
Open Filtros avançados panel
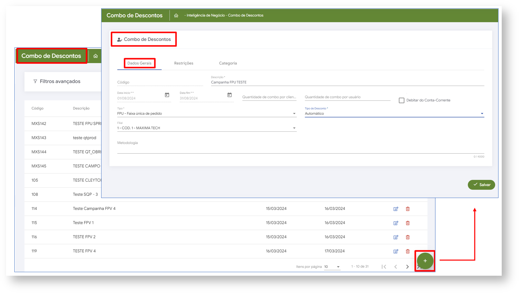(x=57, y=81)
